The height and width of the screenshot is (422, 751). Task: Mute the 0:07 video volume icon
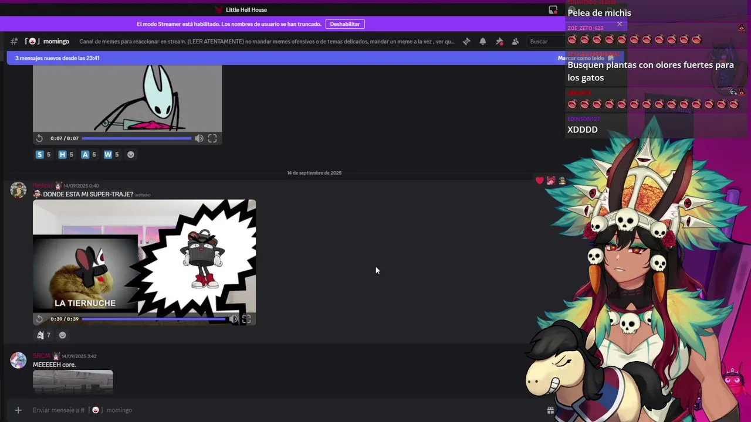(199, 138)
